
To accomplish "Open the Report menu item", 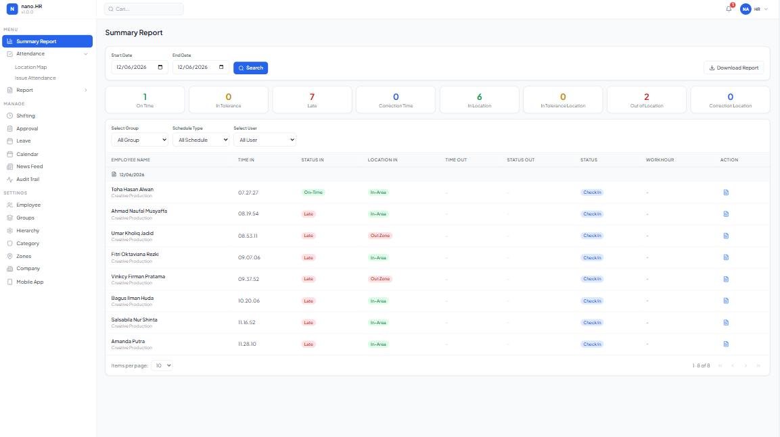I will (x=47, y=91).
